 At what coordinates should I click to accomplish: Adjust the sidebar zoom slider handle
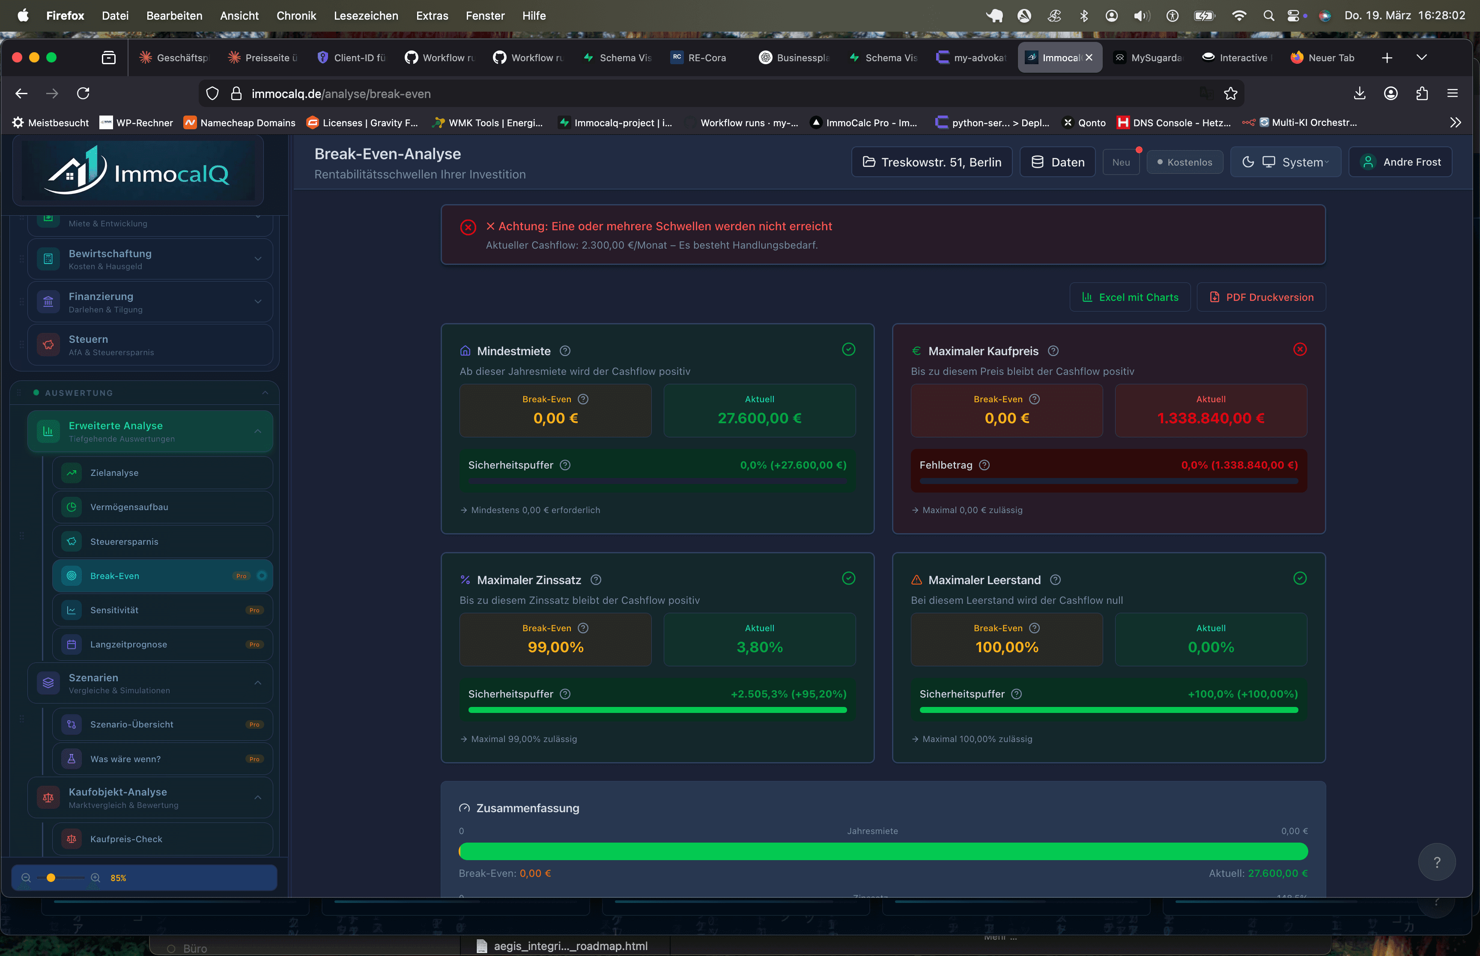51,878
